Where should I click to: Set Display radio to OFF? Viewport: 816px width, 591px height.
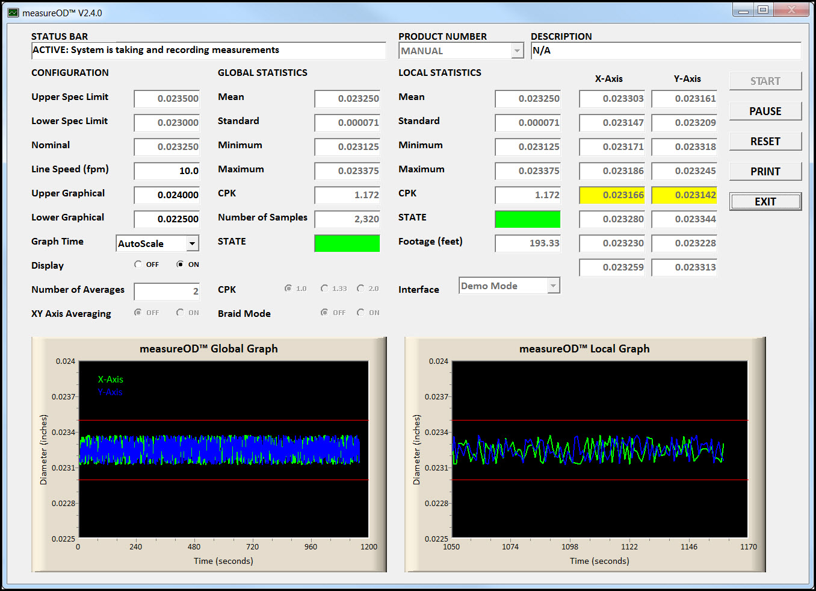pos(138,264)
